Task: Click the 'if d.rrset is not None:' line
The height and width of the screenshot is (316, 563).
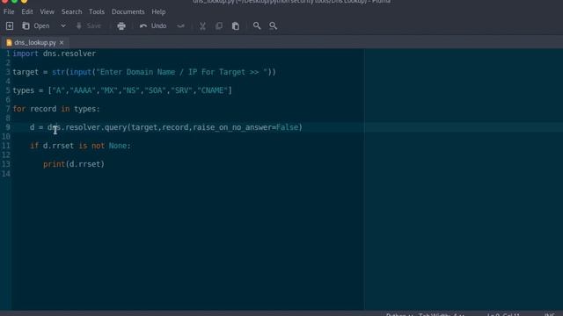Action: pos(80,146)
